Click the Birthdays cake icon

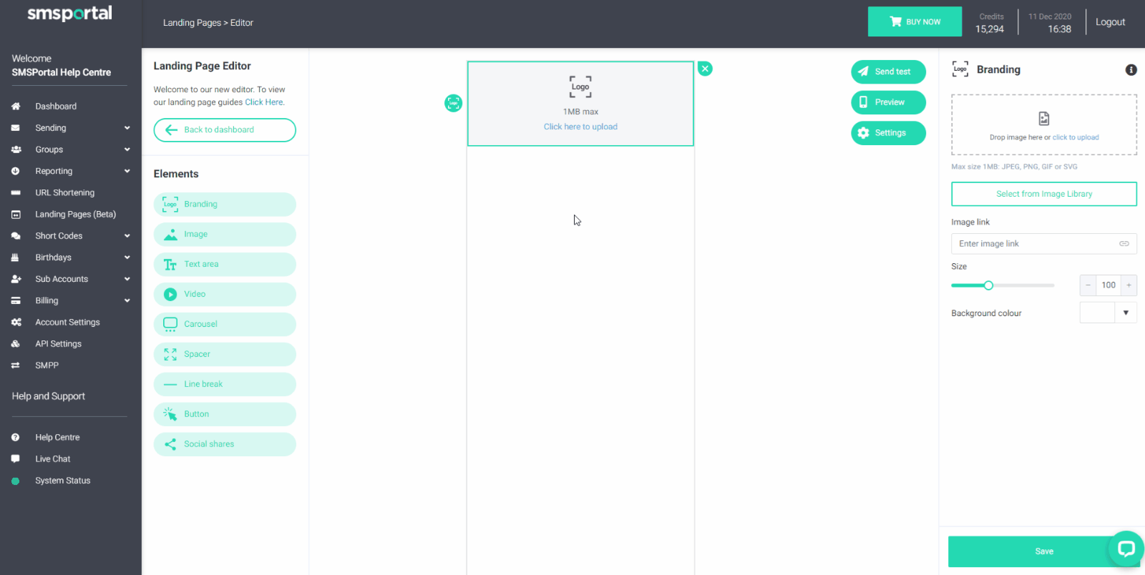16,257
